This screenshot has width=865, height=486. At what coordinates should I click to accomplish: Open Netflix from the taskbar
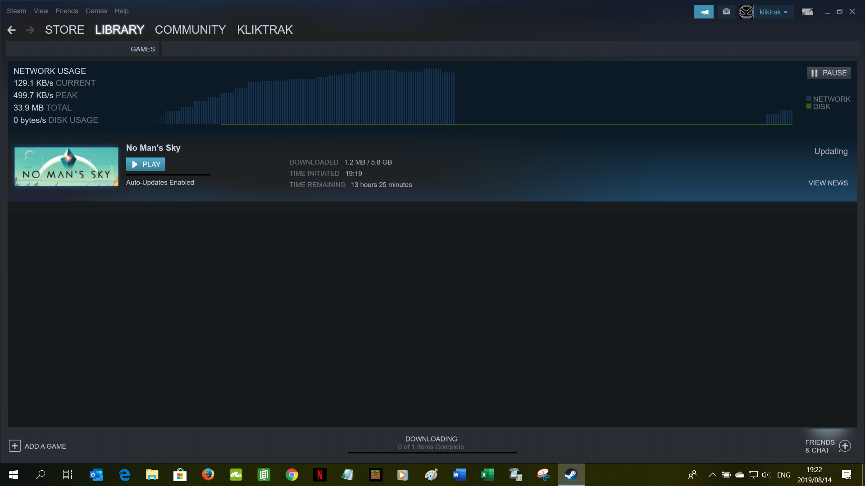click(x=319, y=475)
